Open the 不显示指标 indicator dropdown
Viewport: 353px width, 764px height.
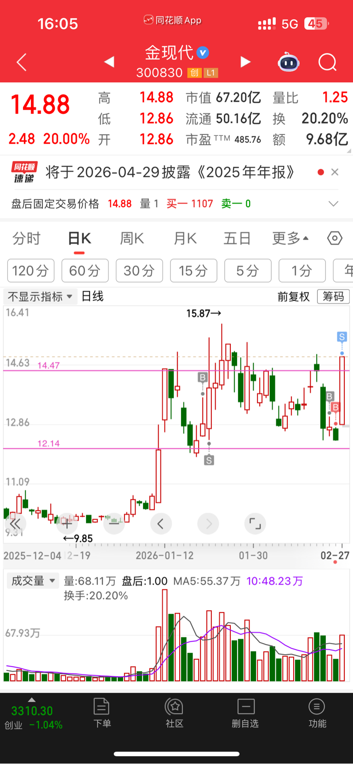(x=40, y=297)
